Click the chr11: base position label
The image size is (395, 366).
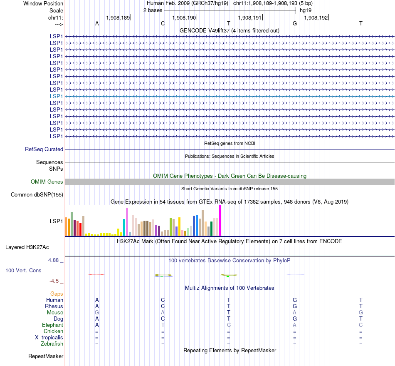pyautogui.click(x=56, y=17)
